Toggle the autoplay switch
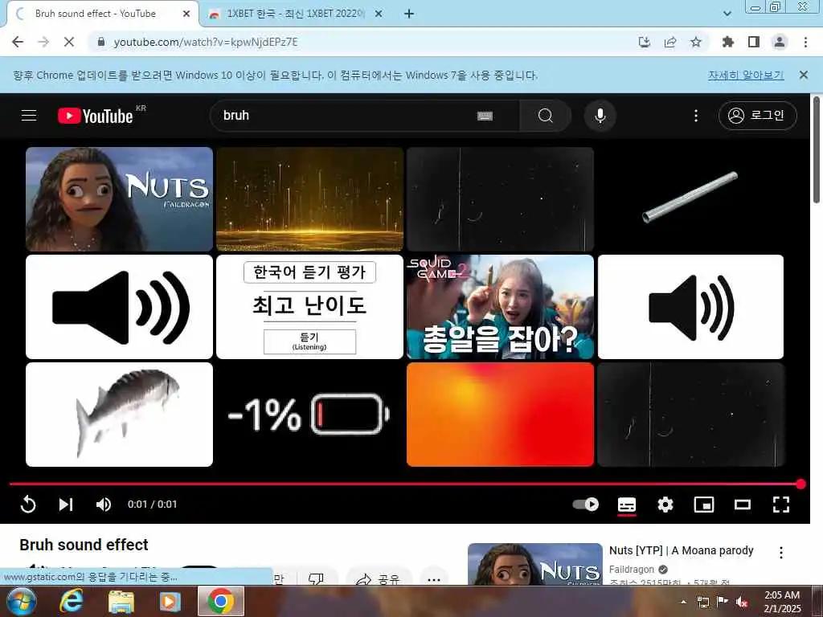823x617 pixels. (586, 505)
